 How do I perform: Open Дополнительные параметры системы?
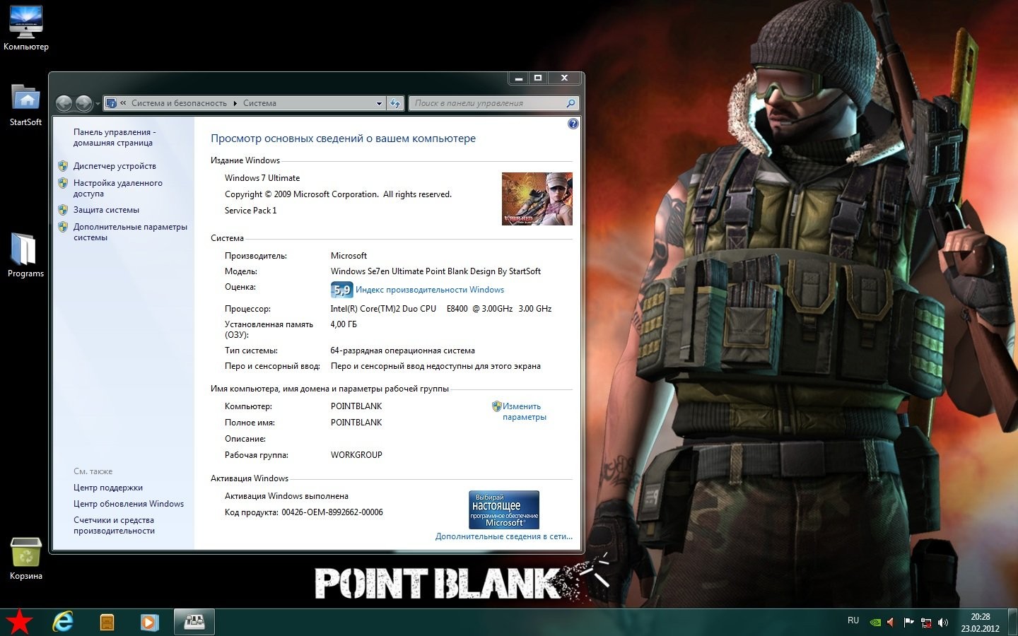pos(130,232)
